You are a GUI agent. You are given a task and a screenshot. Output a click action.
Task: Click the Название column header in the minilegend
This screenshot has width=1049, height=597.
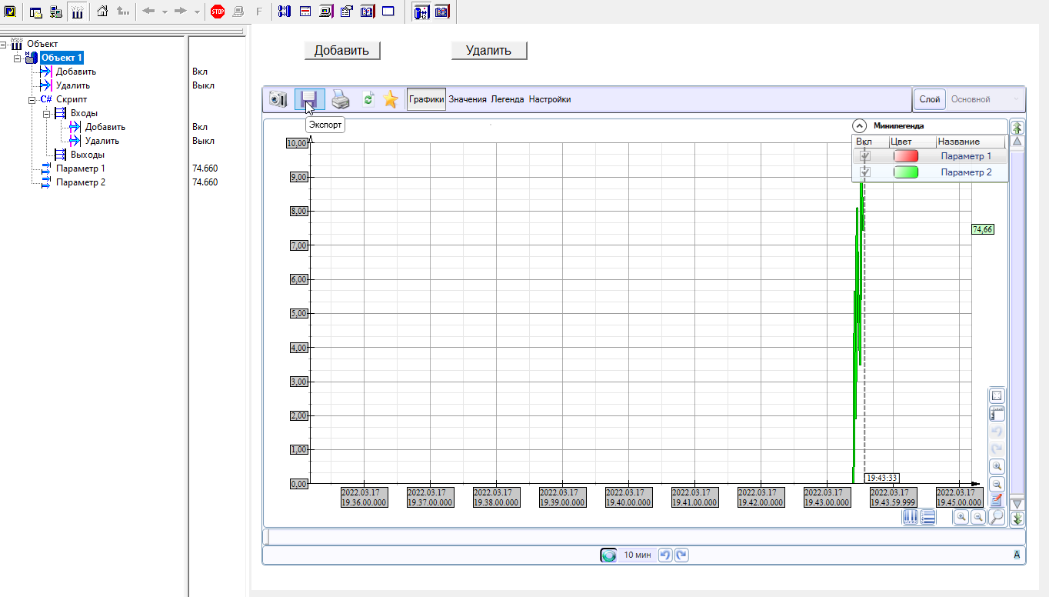coord(971,142)
